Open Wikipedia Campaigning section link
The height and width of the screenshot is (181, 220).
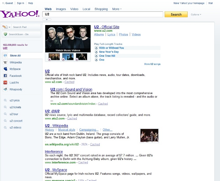click(x=89, y=130)
